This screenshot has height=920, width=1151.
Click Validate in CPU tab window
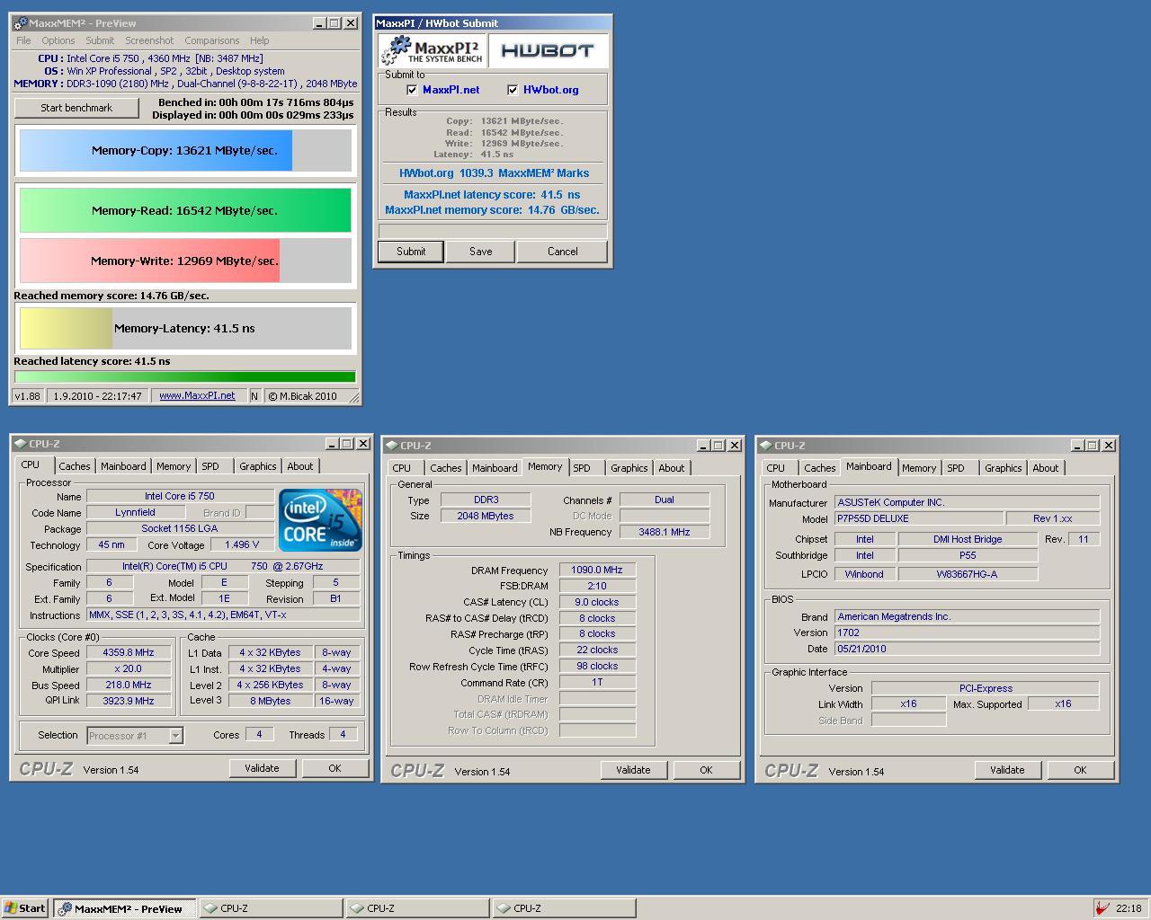(262, 768)
